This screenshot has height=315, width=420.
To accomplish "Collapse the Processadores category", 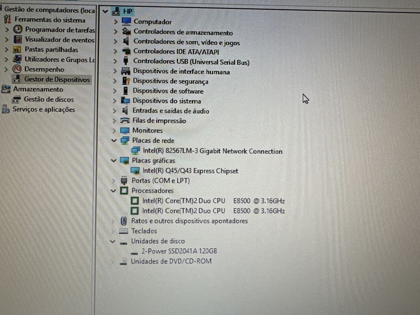I will click(x=113, y=191).
